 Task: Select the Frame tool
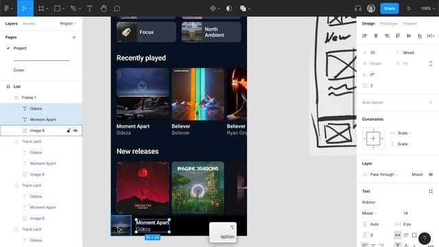(41, 8)
